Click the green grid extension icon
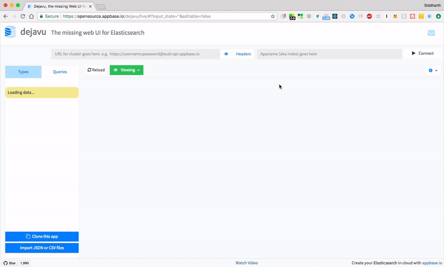 300,17
